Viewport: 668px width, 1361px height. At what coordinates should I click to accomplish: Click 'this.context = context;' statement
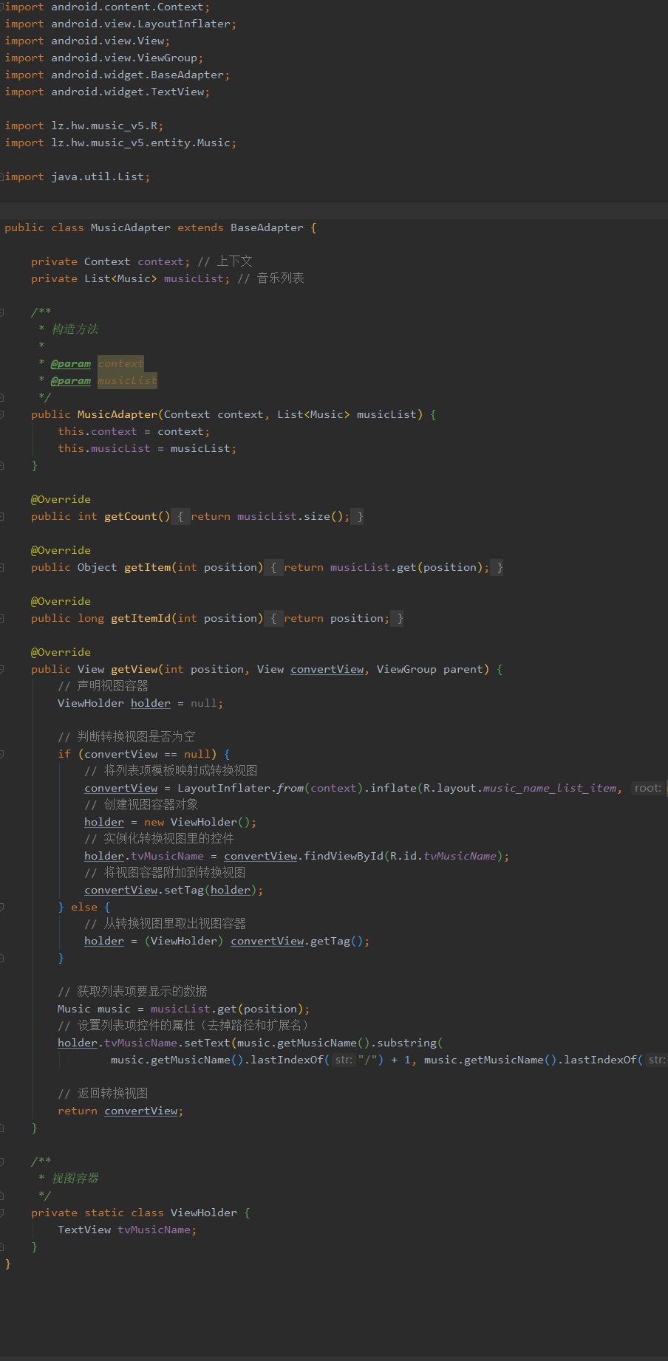click(134, 431)
